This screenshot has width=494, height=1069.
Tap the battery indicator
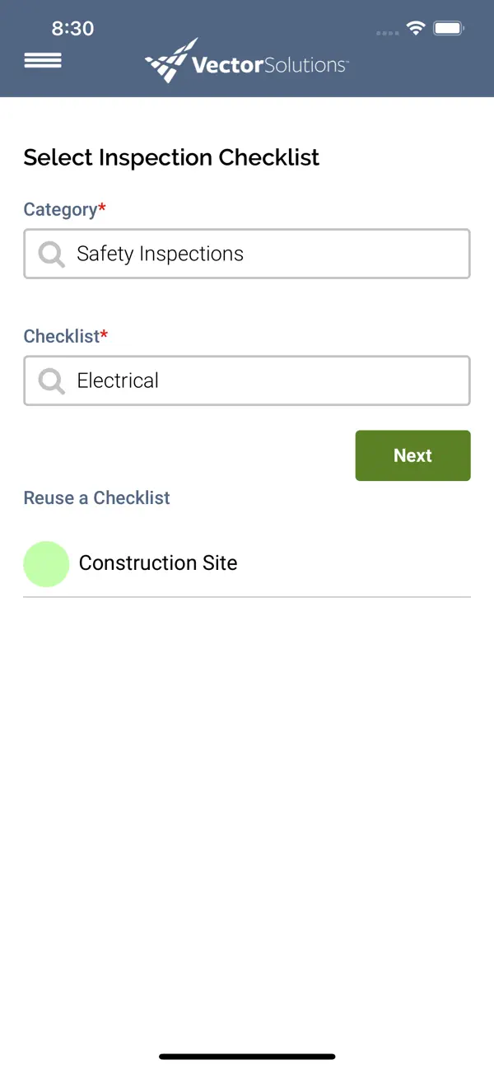tap(448, 27)
